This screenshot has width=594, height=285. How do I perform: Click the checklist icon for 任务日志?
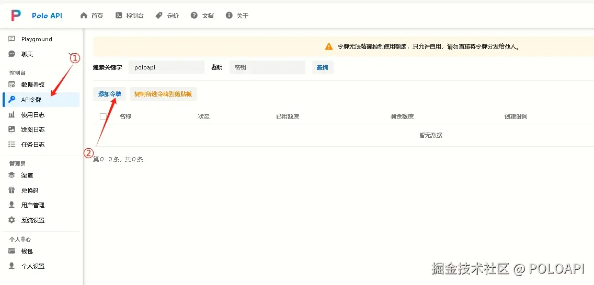[12, 145]
